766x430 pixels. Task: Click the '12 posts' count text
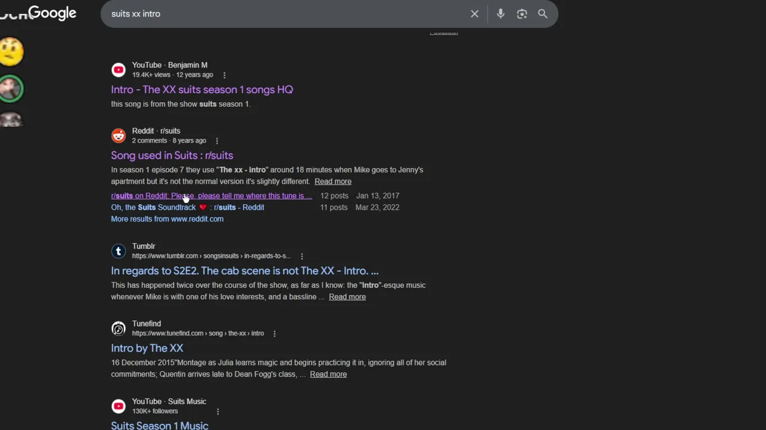pyautogui.click(x=334, y=196)
